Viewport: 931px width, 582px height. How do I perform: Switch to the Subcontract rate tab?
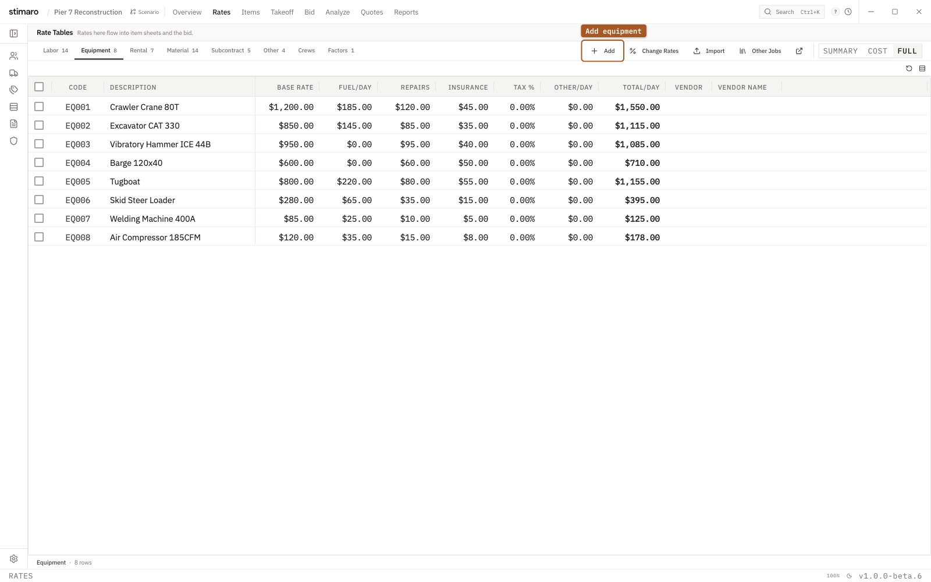(230, 51)
